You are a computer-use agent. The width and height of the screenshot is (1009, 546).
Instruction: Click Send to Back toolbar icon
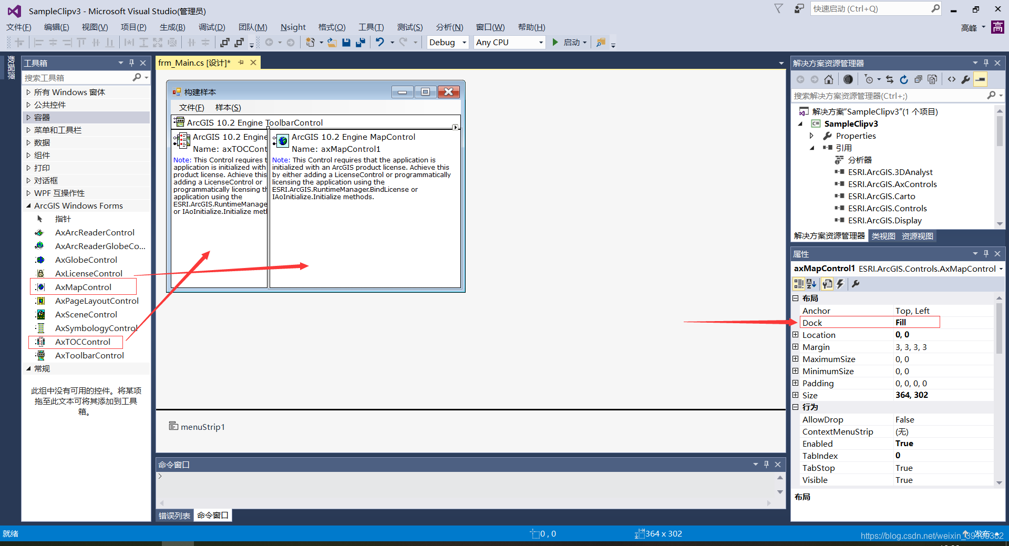pyautogui.click(x=239, y=43)
